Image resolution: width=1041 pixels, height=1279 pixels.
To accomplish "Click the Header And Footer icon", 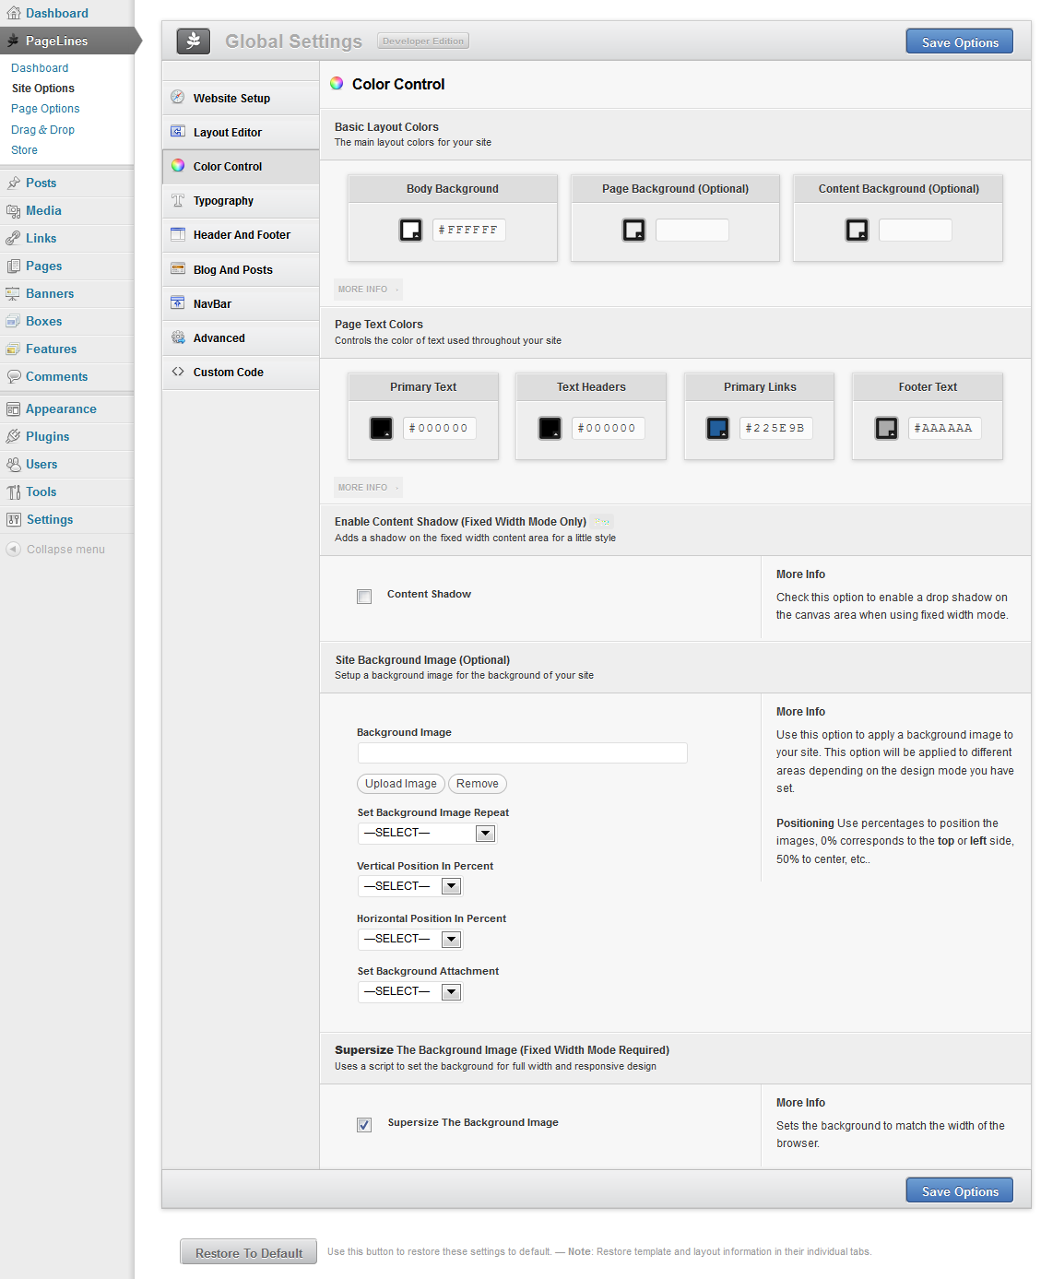I will tap(178, 234).
